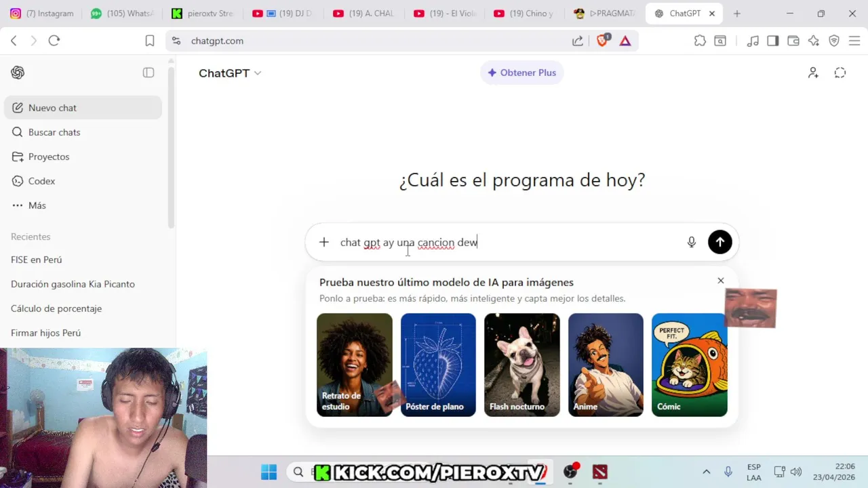Start a temporary chat with dashed bubble icon
Image resolution: width=868 pixels, height=488 pixels.
click(840, 73)
